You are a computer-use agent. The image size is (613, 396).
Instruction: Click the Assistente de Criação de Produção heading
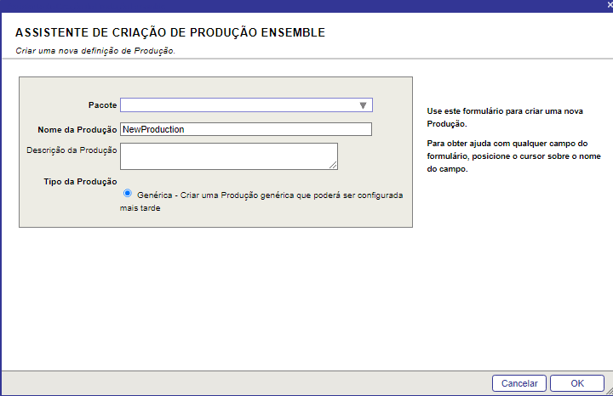pos(170,32)
